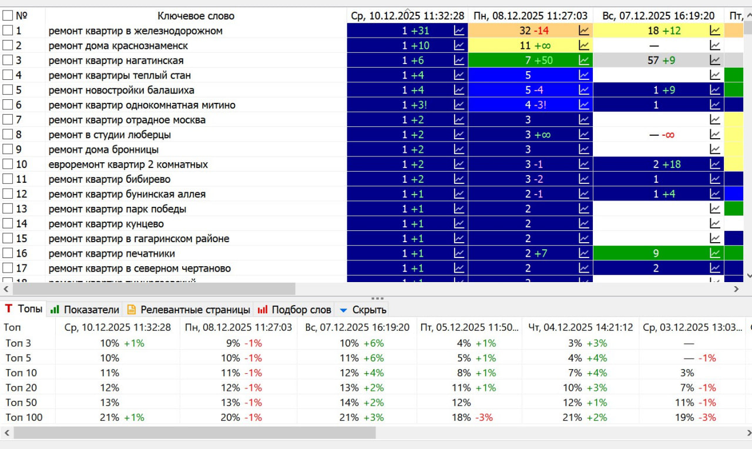752x449 pixels.
Task: Click the 07.12.2025 chart icon in row 3
Action: coord(715,60)
